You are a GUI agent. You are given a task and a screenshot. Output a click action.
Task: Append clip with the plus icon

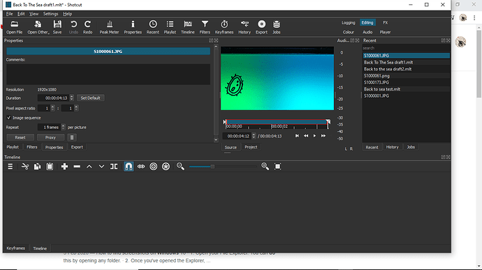[64, 167]
